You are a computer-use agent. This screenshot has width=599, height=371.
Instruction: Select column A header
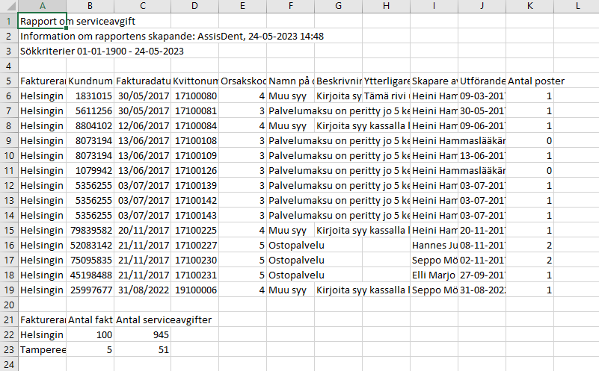(x=42, y=6)
